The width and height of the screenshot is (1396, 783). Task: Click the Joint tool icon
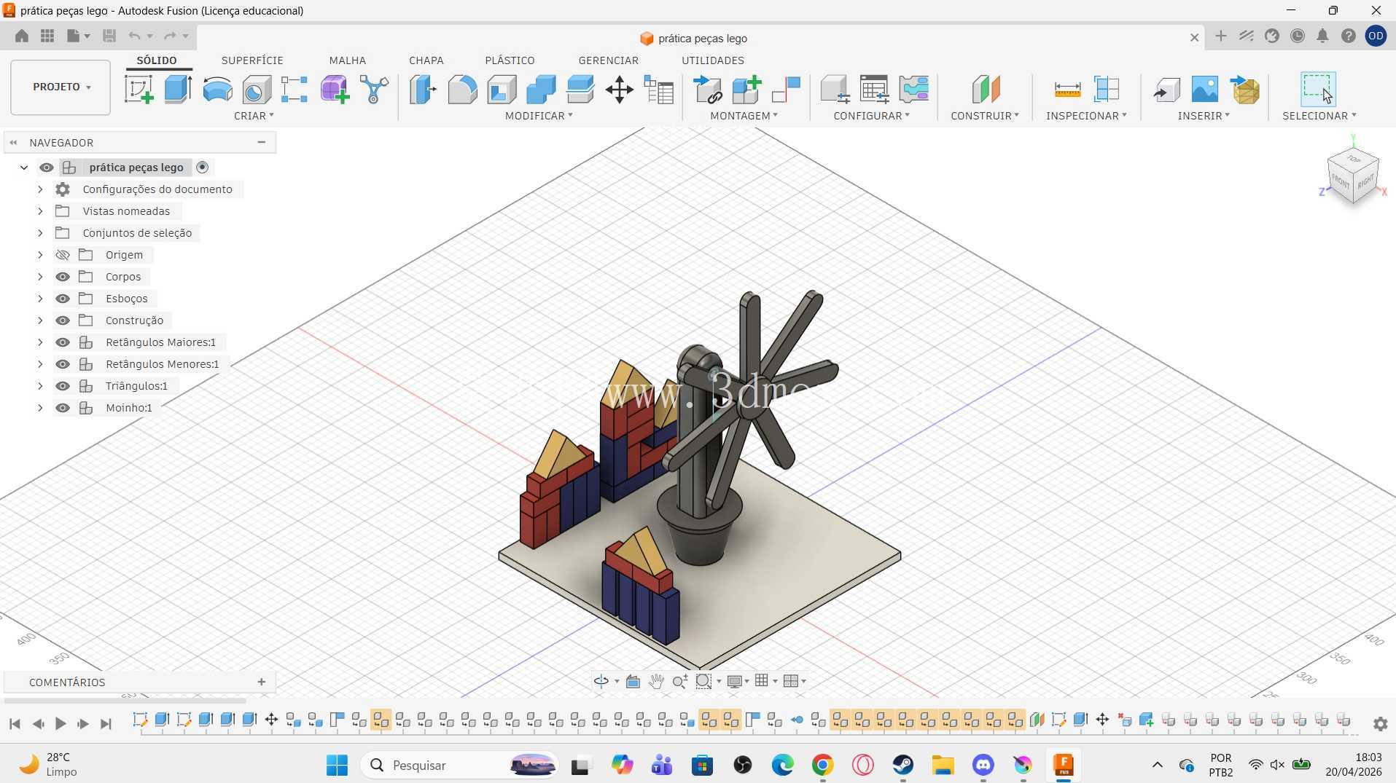786,90
